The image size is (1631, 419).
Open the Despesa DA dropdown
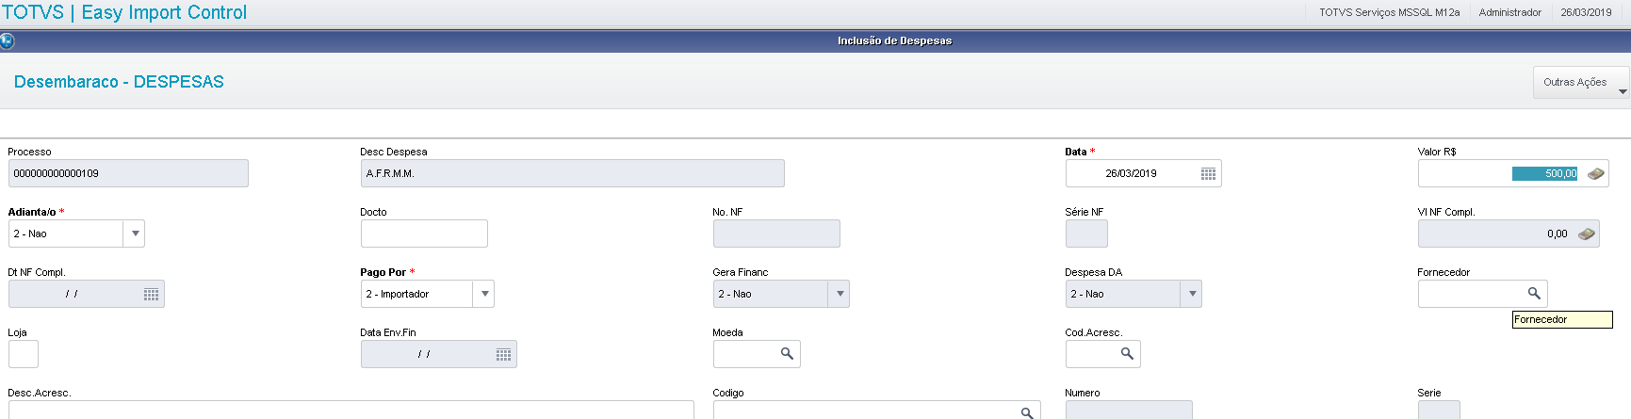coord(1191,294)
